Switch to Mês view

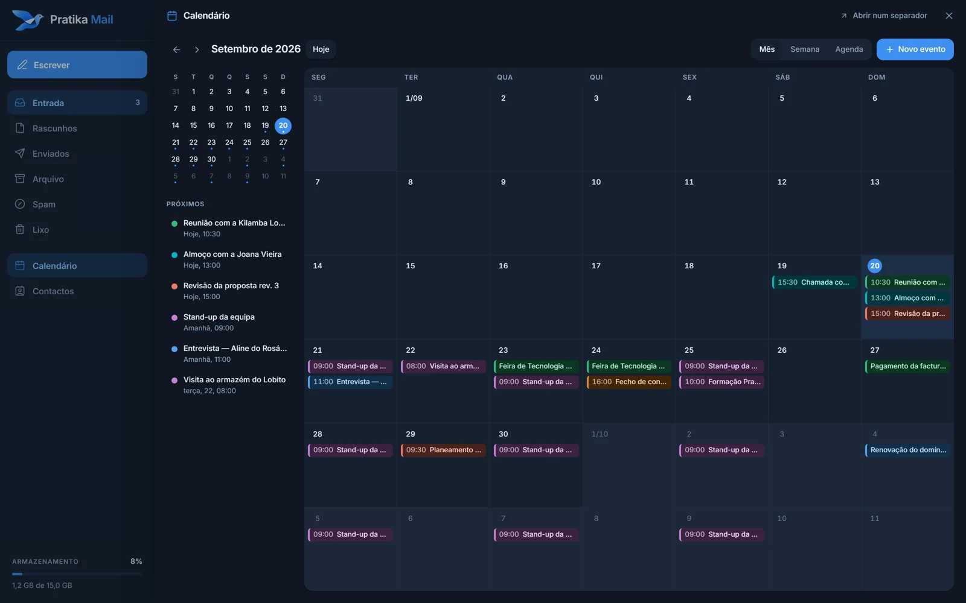[767, 49]
